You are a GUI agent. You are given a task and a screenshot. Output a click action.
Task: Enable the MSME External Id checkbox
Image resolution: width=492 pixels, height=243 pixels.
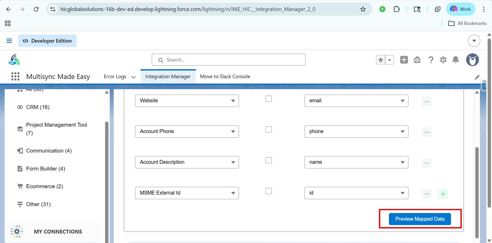[x=269, y=191]
